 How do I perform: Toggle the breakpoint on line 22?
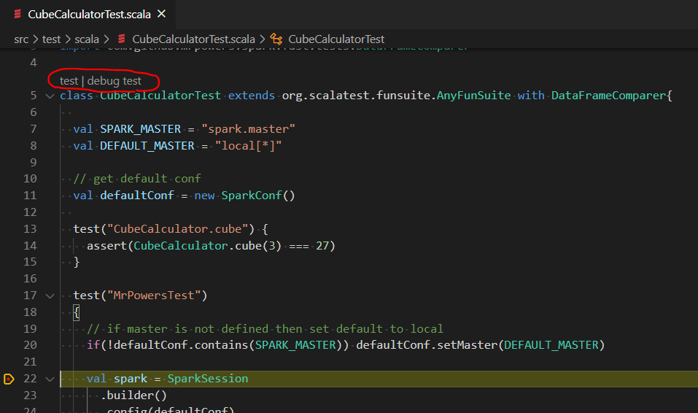pyautogui.click(x=9, y=379)
